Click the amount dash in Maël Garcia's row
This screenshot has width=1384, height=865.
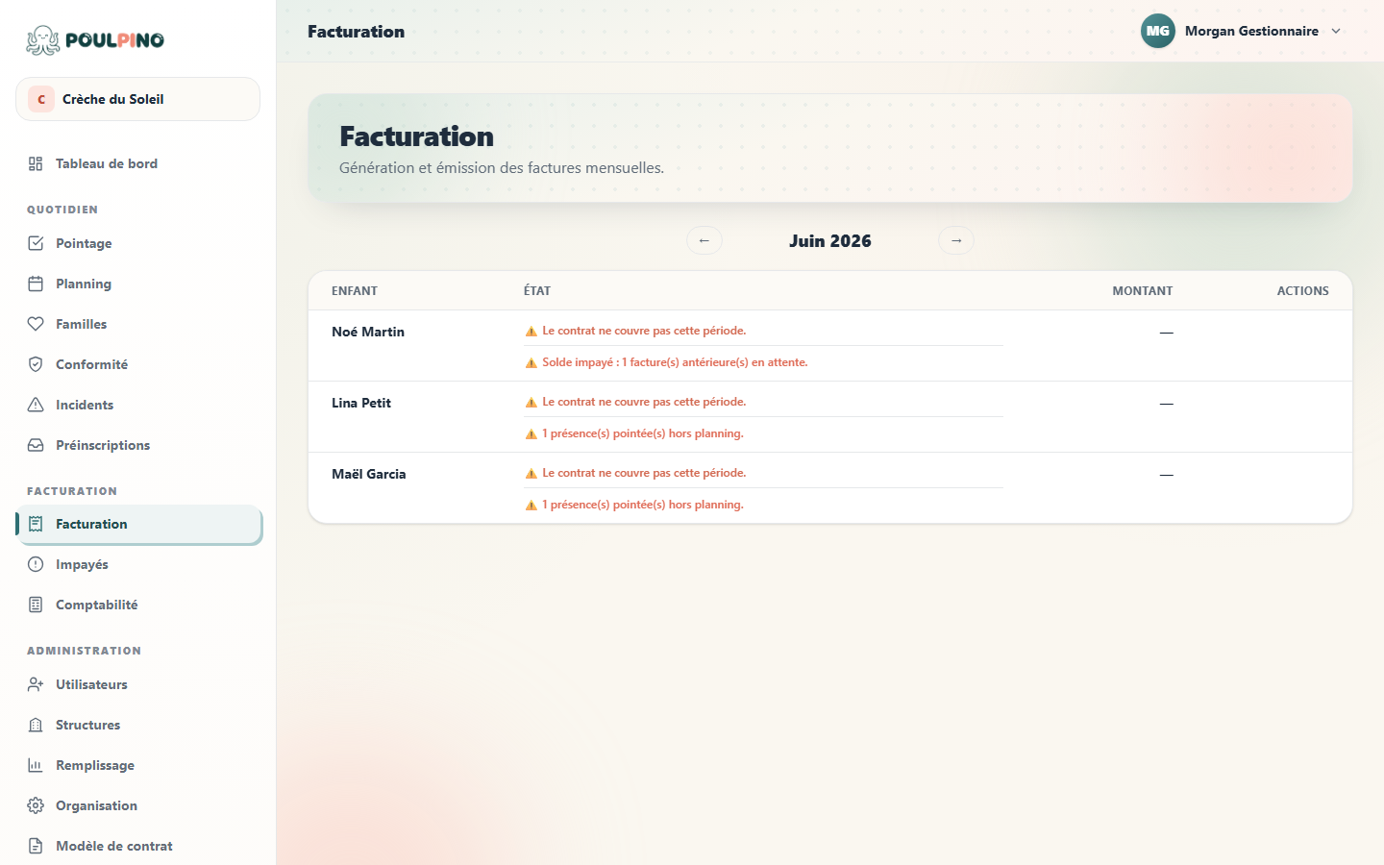pyautogui.click(x=1166, y=475)
